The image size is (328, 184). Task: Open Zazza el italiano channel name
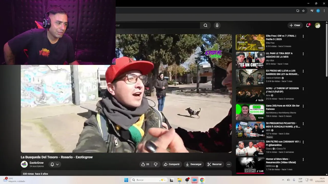[273, 78]
